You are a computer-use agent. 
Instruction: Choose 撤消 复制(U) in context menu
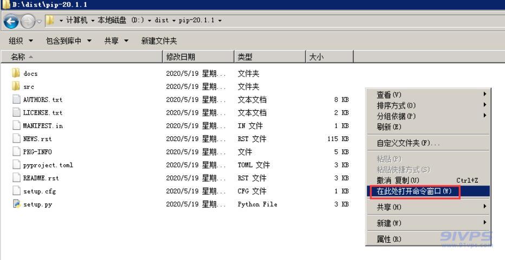coord(428,181)
